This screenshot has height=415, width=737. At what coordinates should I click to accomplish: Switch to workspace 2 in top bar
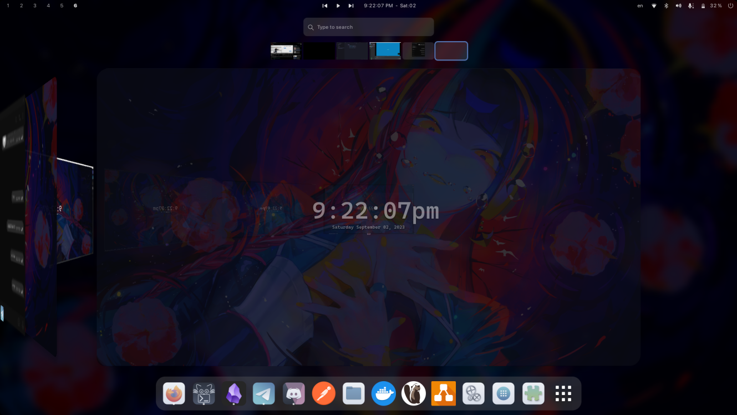tap(21, 6)
